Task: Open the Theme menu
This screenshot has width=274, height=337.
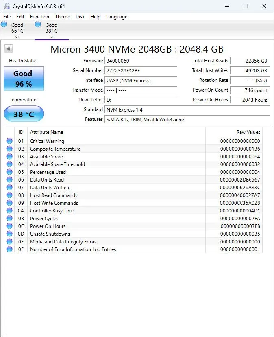Action: (x=63, y=17)
